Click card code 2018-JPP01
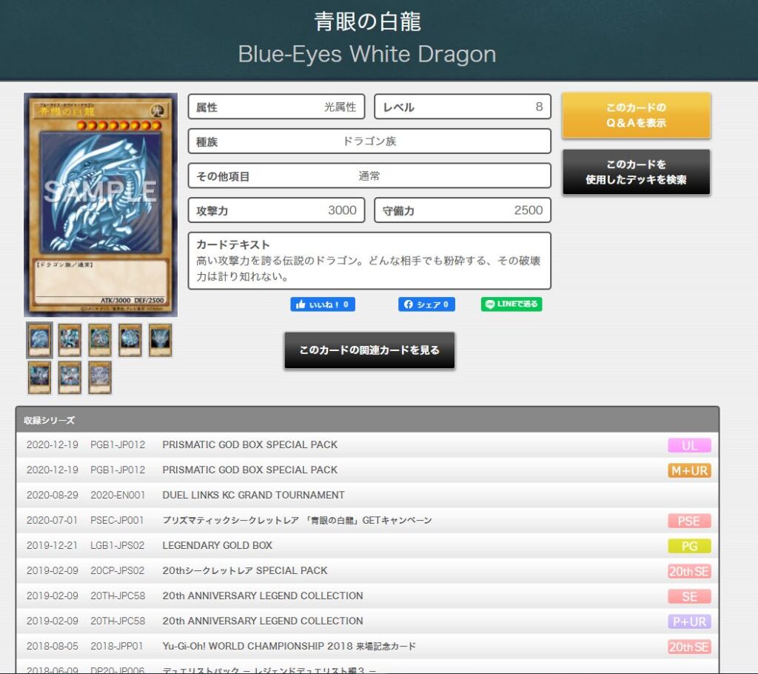 [x=116, y=646]
